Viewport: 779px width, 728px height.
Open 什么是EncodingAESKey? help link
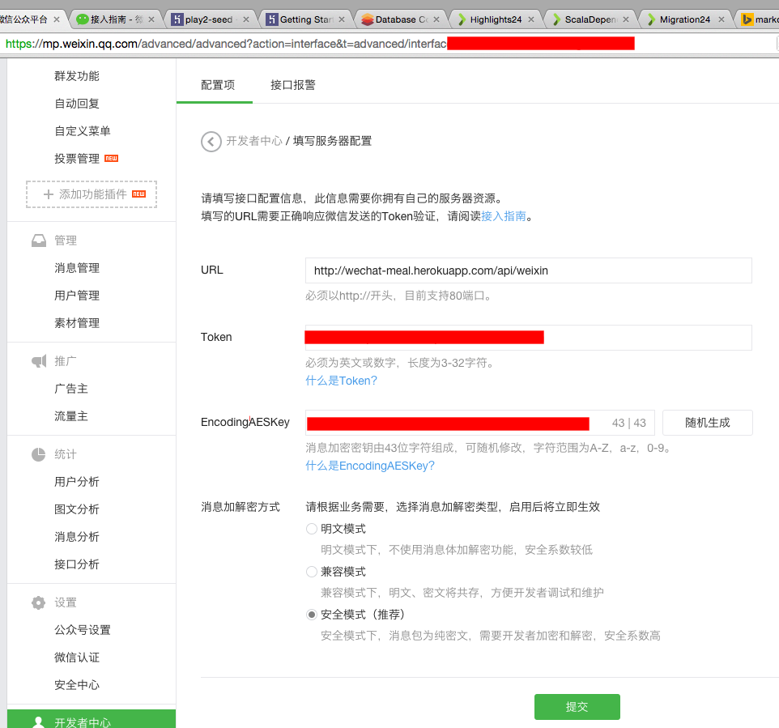(370, 466)
